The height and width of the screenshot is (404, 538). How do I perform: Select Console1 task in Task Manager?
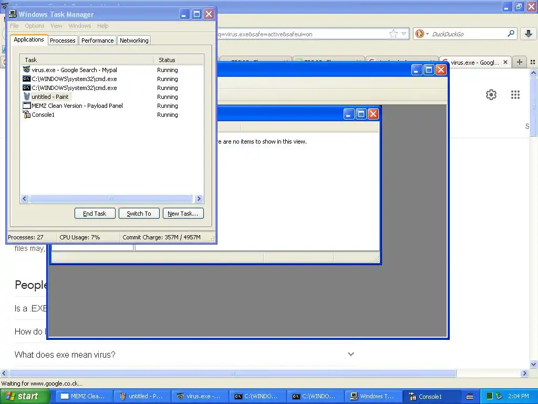click(x=111, y=114)
